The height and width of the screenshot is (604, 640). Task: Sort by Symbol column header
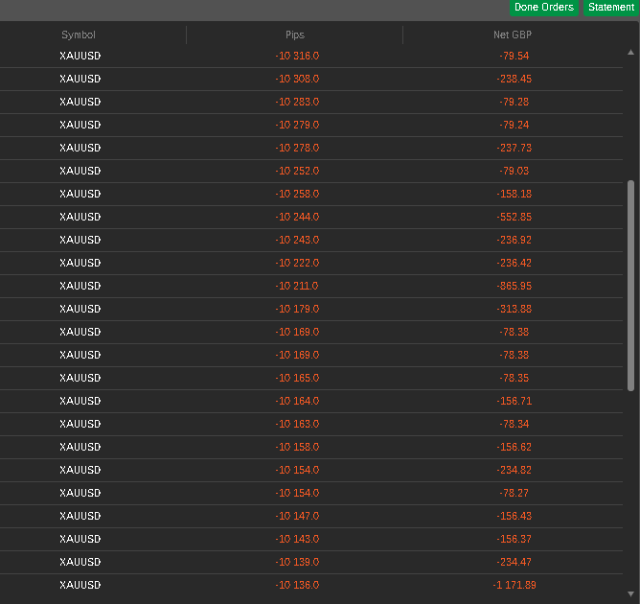[79, 35]
